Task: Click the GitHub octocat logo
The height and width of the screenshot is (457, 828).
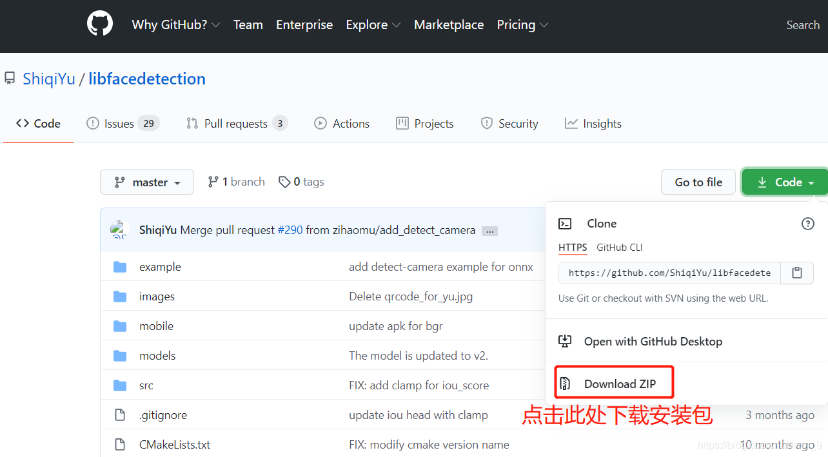Action: click(x=100, y=24)
